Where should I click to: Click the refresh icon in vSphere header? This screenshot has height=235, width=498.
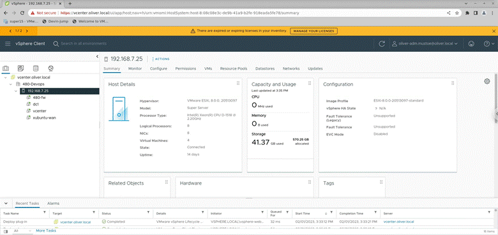(x=382, y=44)
